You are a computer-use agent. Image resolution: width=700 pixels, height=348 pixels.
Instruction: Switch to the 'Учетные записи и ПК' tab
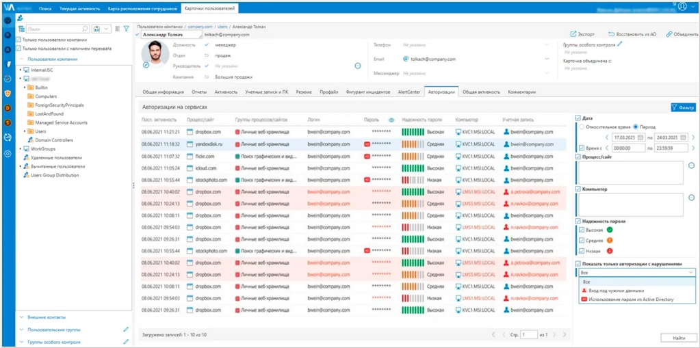[266, 92]
